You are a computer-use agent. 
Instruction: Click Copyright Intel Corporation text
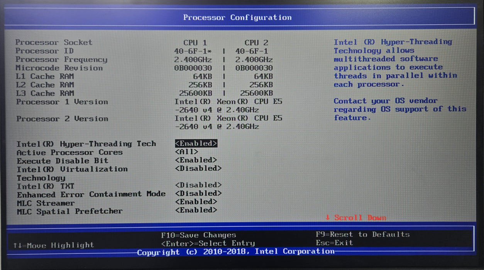(236, 251)
